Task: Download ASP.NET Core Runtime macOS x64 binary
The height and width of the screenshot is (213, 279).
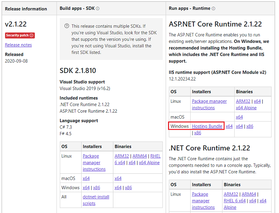Action: pos(239,117)
